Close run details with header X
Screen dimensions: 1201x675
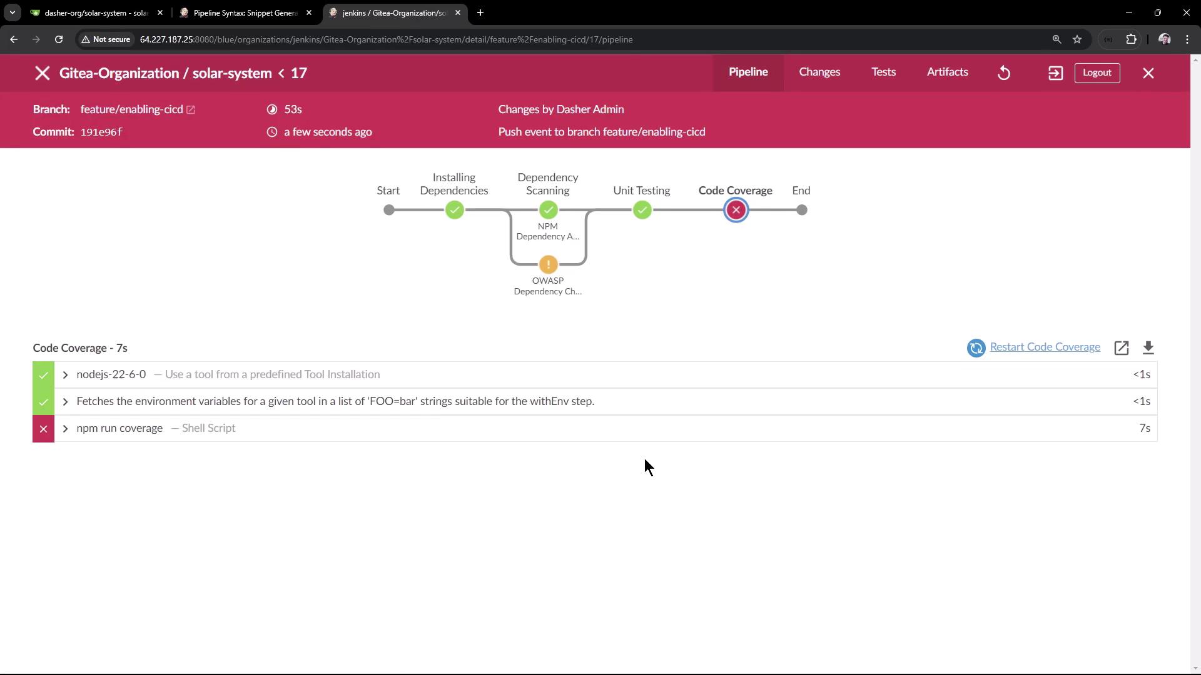click(x=1148, y=73)
